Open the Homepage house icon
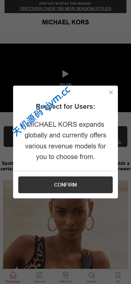 tap(13, 275)
